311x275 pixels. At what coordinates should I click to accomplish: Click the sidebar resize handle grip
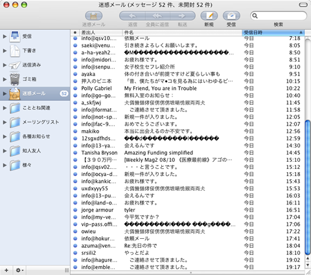point(67,270)
